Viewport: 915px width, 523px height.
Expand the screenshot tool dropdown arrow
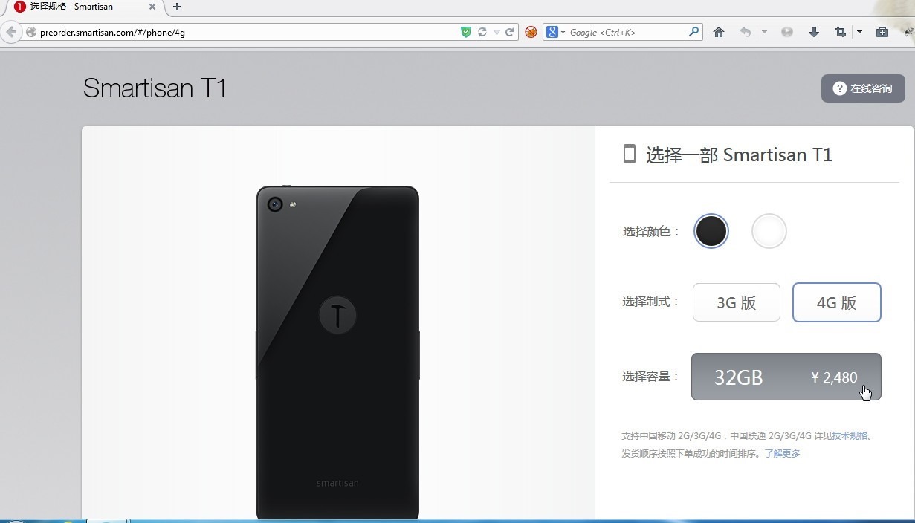[x=859, y=32]
